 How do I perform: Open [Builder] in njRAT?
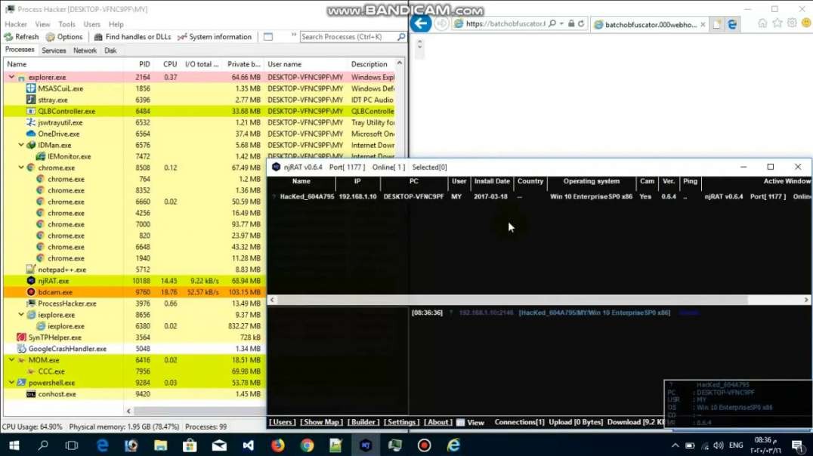click(x=363, y=422)
